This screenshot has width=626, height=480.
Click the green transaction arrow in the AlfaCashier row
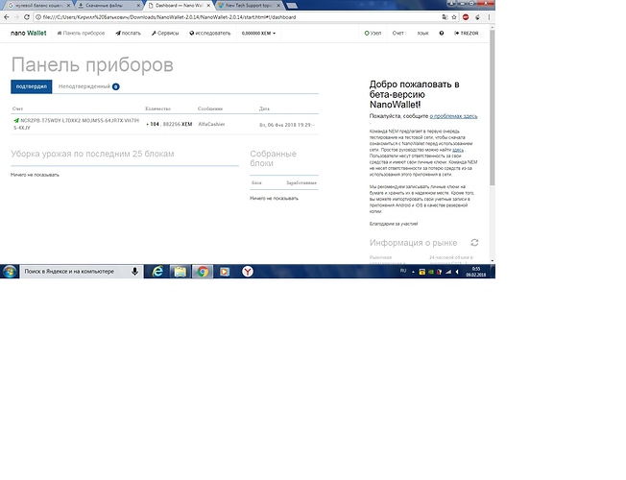coord(16,120)
